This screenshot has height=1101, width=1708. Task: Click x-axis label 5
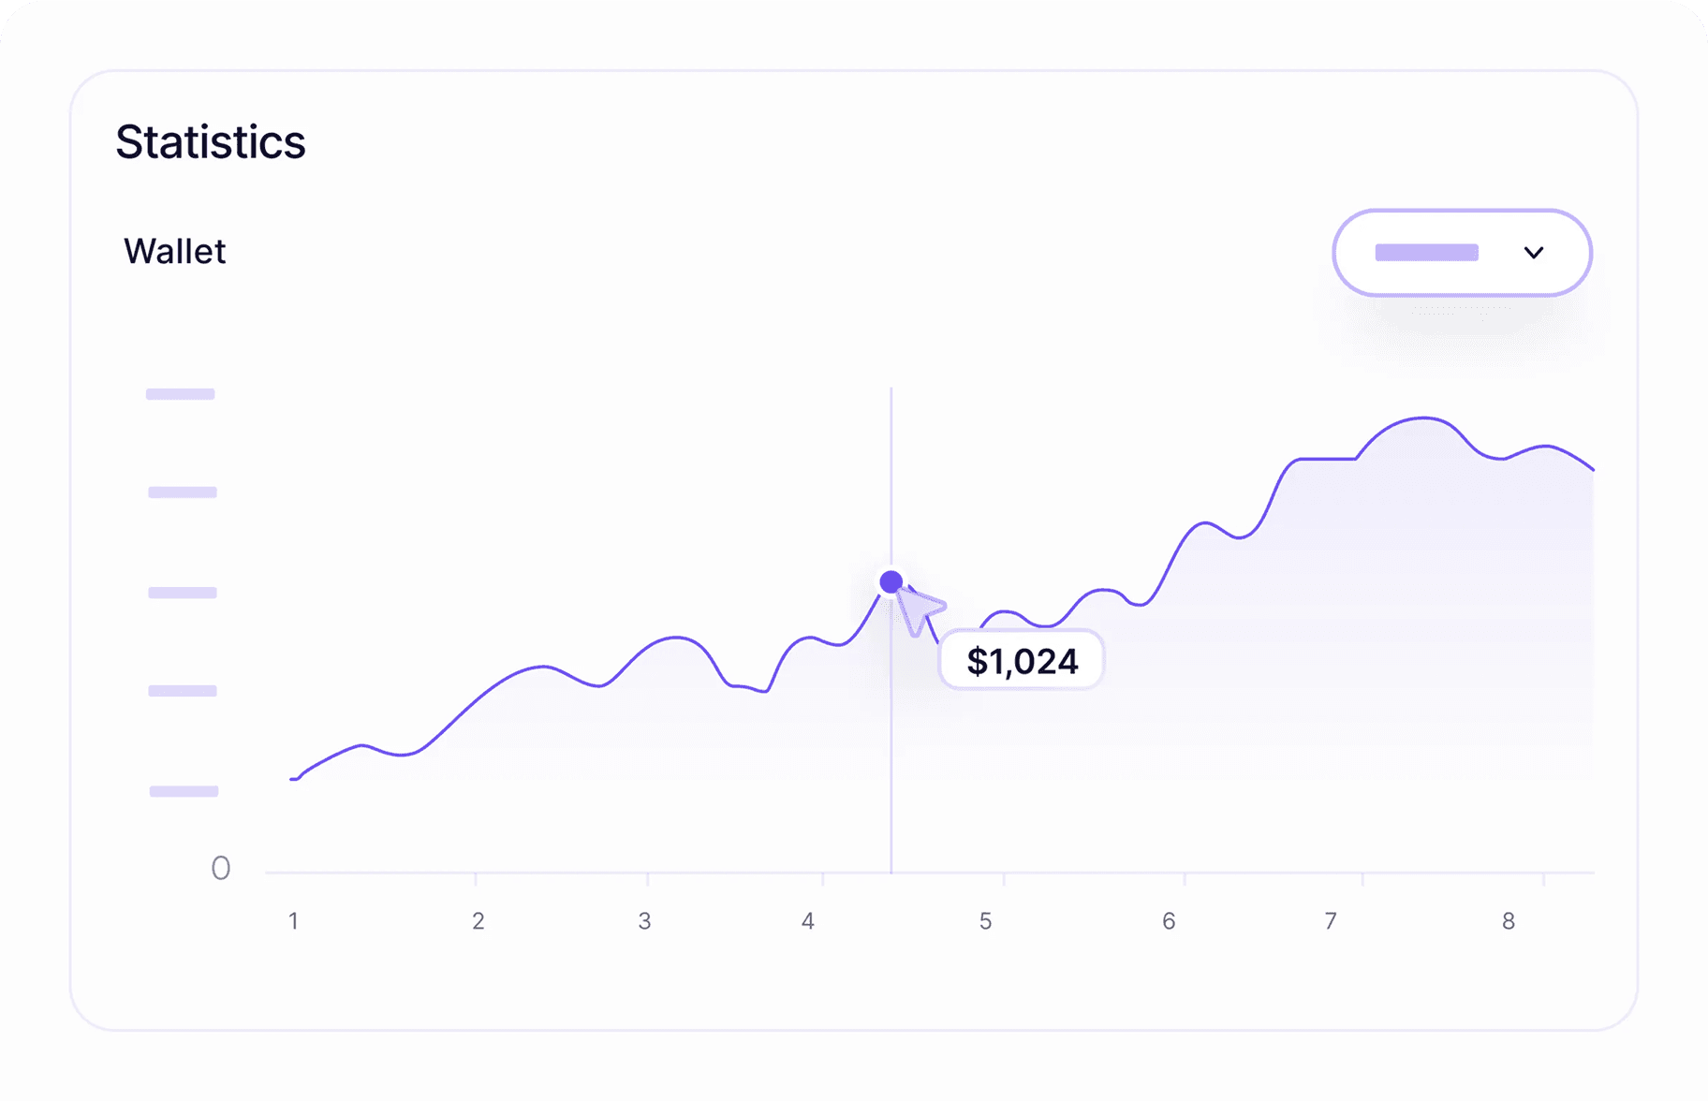pyautogui.click(x=986, y=921)
